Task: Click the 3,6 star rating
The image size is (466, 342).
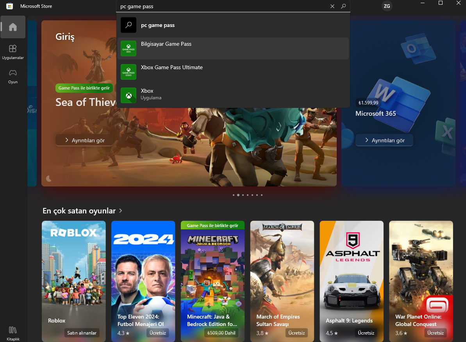Action: click(401, 333)
